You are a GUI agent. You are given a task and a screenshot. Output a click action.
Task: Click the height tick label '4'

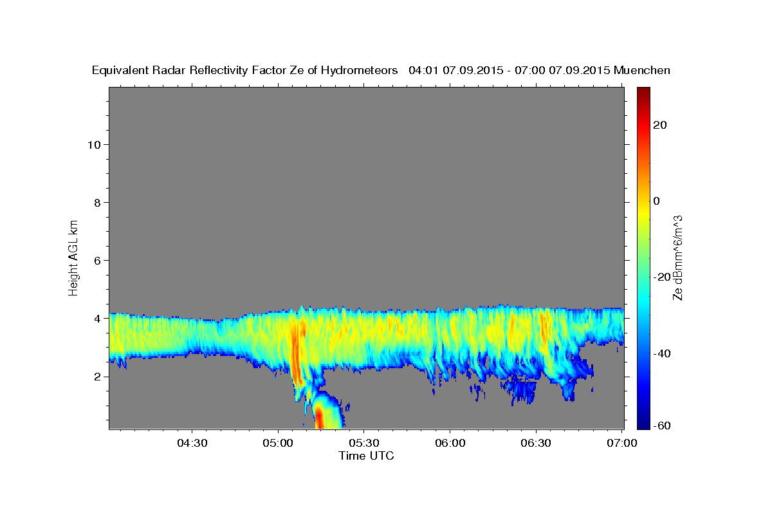(98, 318)
